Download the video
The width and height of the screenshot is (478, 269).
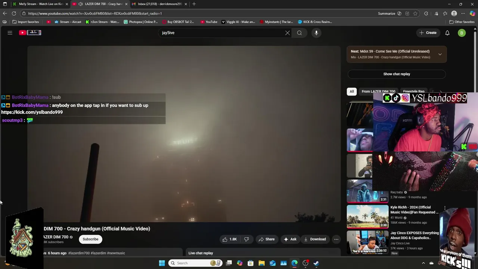pos(314,239)
